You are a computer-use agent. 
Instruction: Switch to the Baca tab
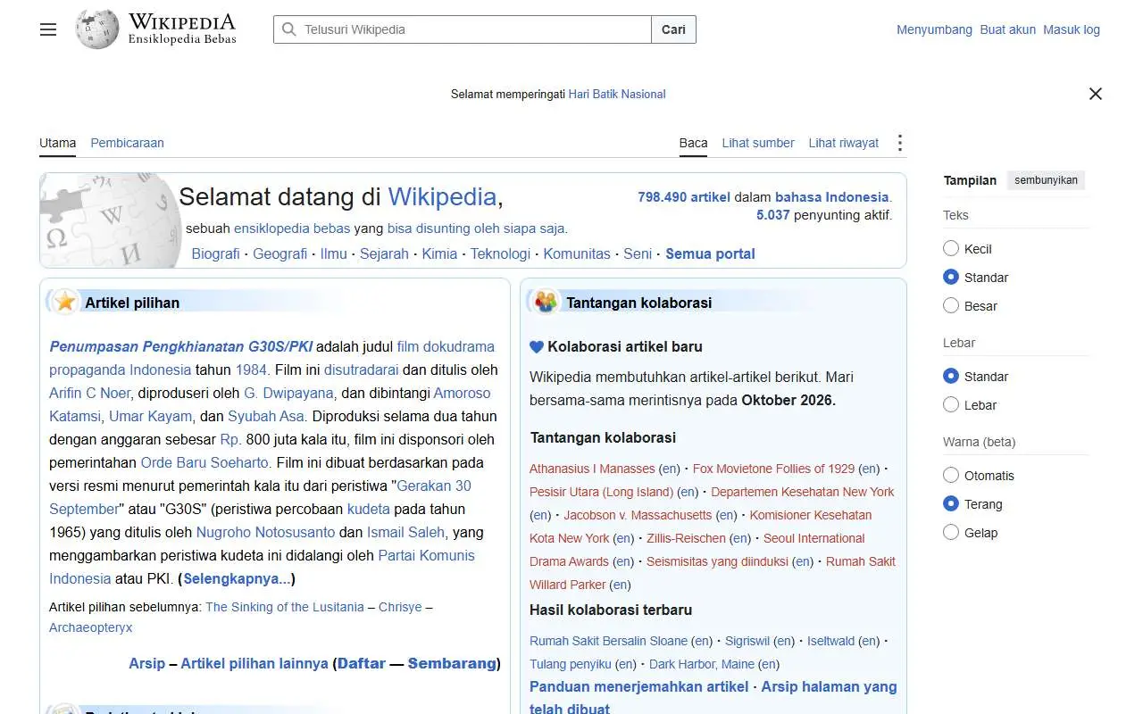pos(693,143)
